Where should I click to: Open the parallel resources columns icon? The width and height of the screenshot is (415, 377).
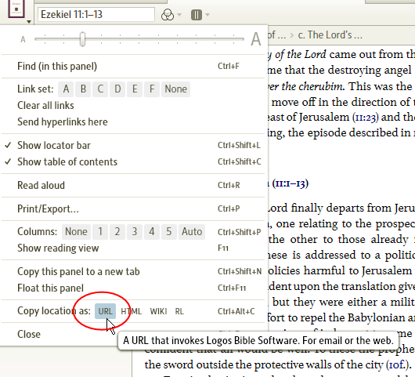pyautogui.click(x=197, y=15)
